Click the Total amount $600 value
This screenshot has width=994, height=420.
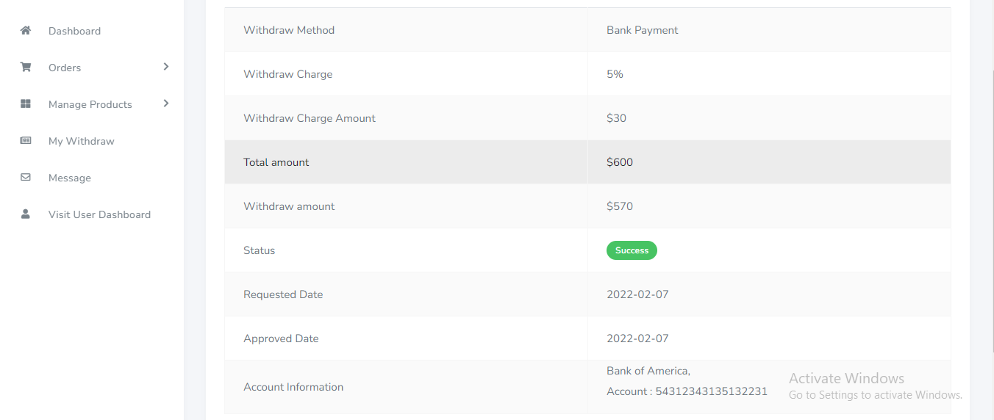pyautogui.click(x=620, y=162)
